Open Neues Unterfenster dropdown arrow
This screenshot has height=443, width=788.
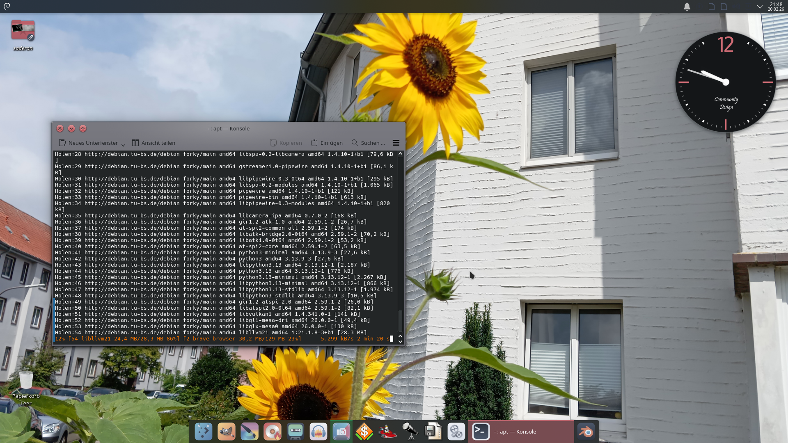pyautogui.click(x=123, y=144)
